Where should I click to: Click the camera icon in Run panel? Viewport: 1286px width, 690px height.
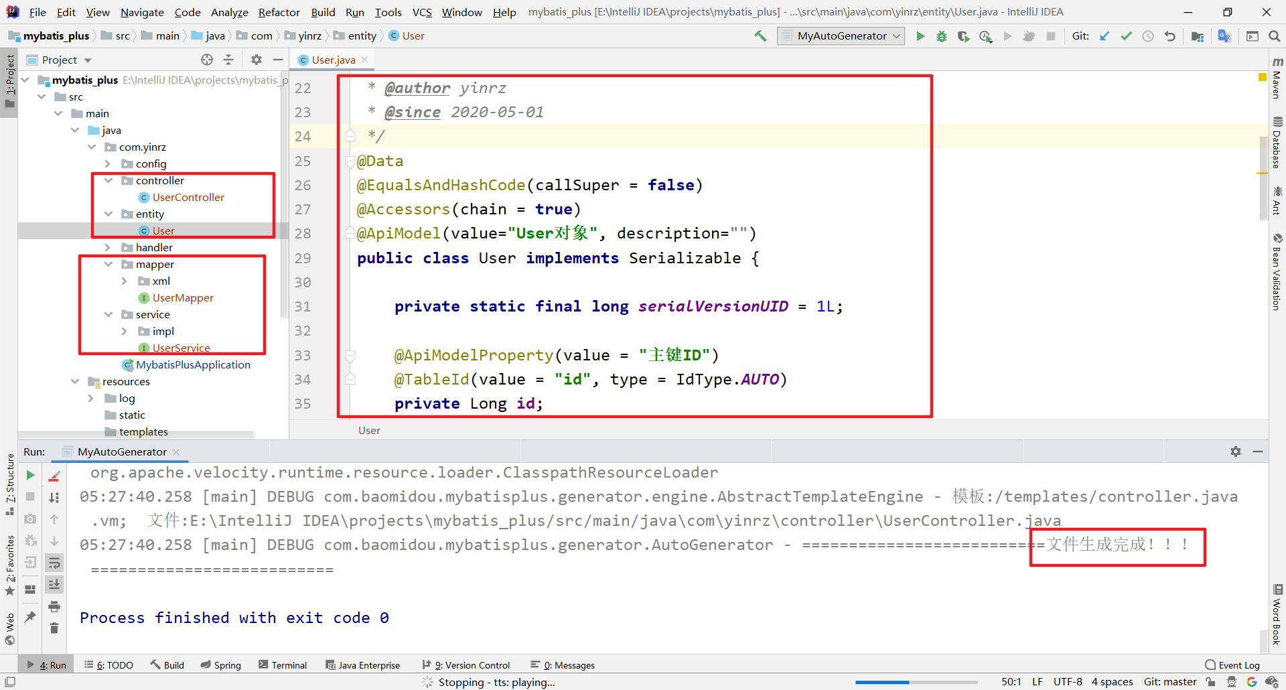point(30,519)
